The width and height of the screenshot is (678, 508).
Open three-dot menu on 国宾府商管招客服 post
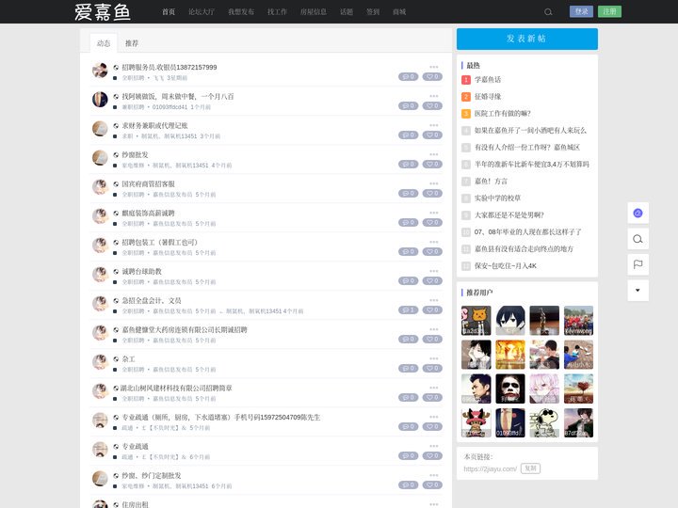434,183
